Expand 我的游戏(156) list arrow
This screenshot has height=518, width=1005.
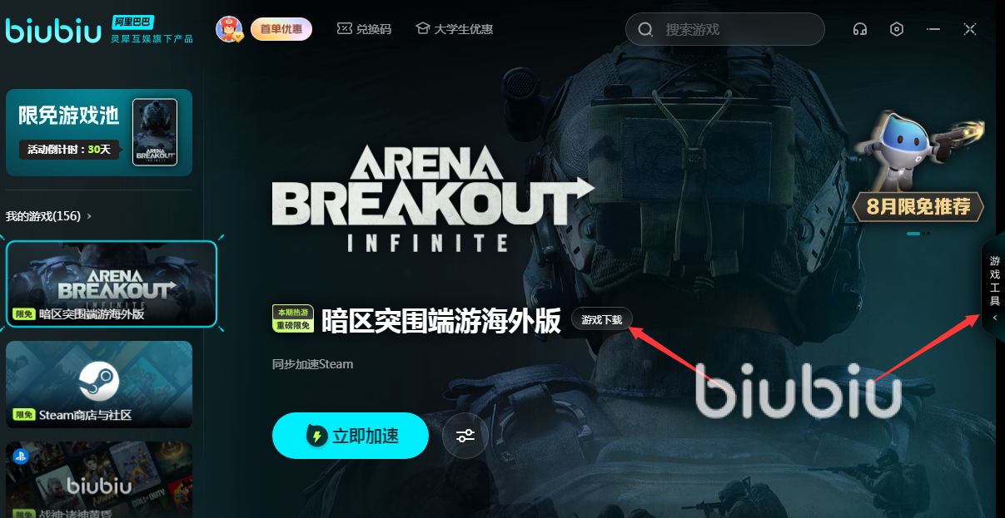tap(90, 216)
